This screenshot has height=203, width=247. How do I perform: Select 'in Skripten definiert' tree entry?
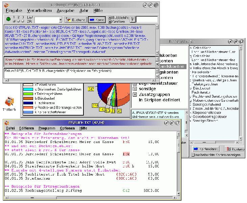[159, 100]
